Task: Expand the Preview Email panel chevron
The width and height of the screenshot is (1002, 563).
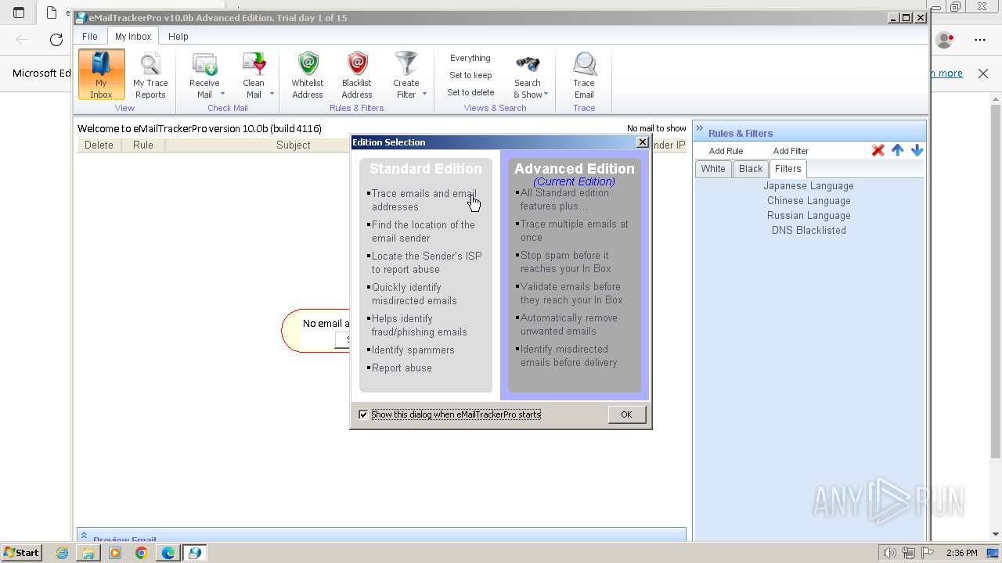Action: (x=84, y=536)
